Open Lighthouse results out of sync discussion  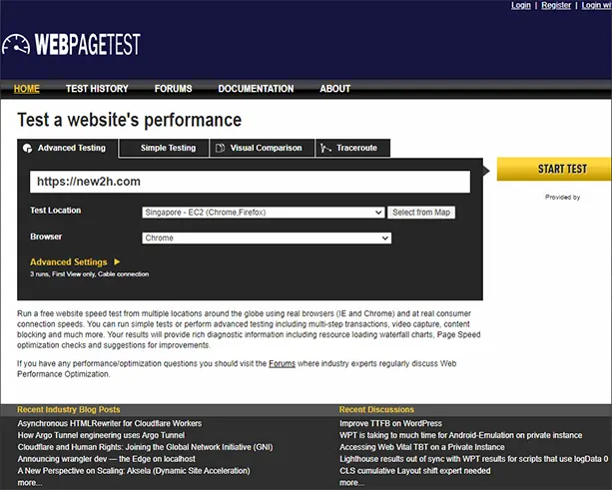(474, 459)
